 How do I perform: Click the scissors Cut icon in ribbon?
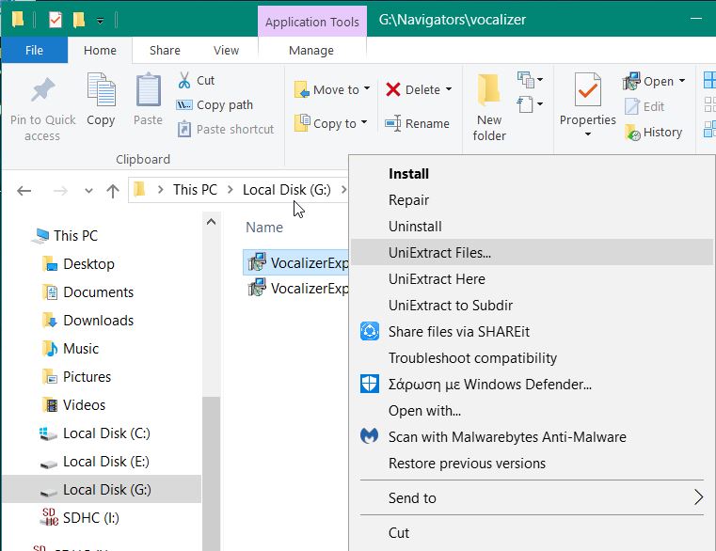point(184,81)
